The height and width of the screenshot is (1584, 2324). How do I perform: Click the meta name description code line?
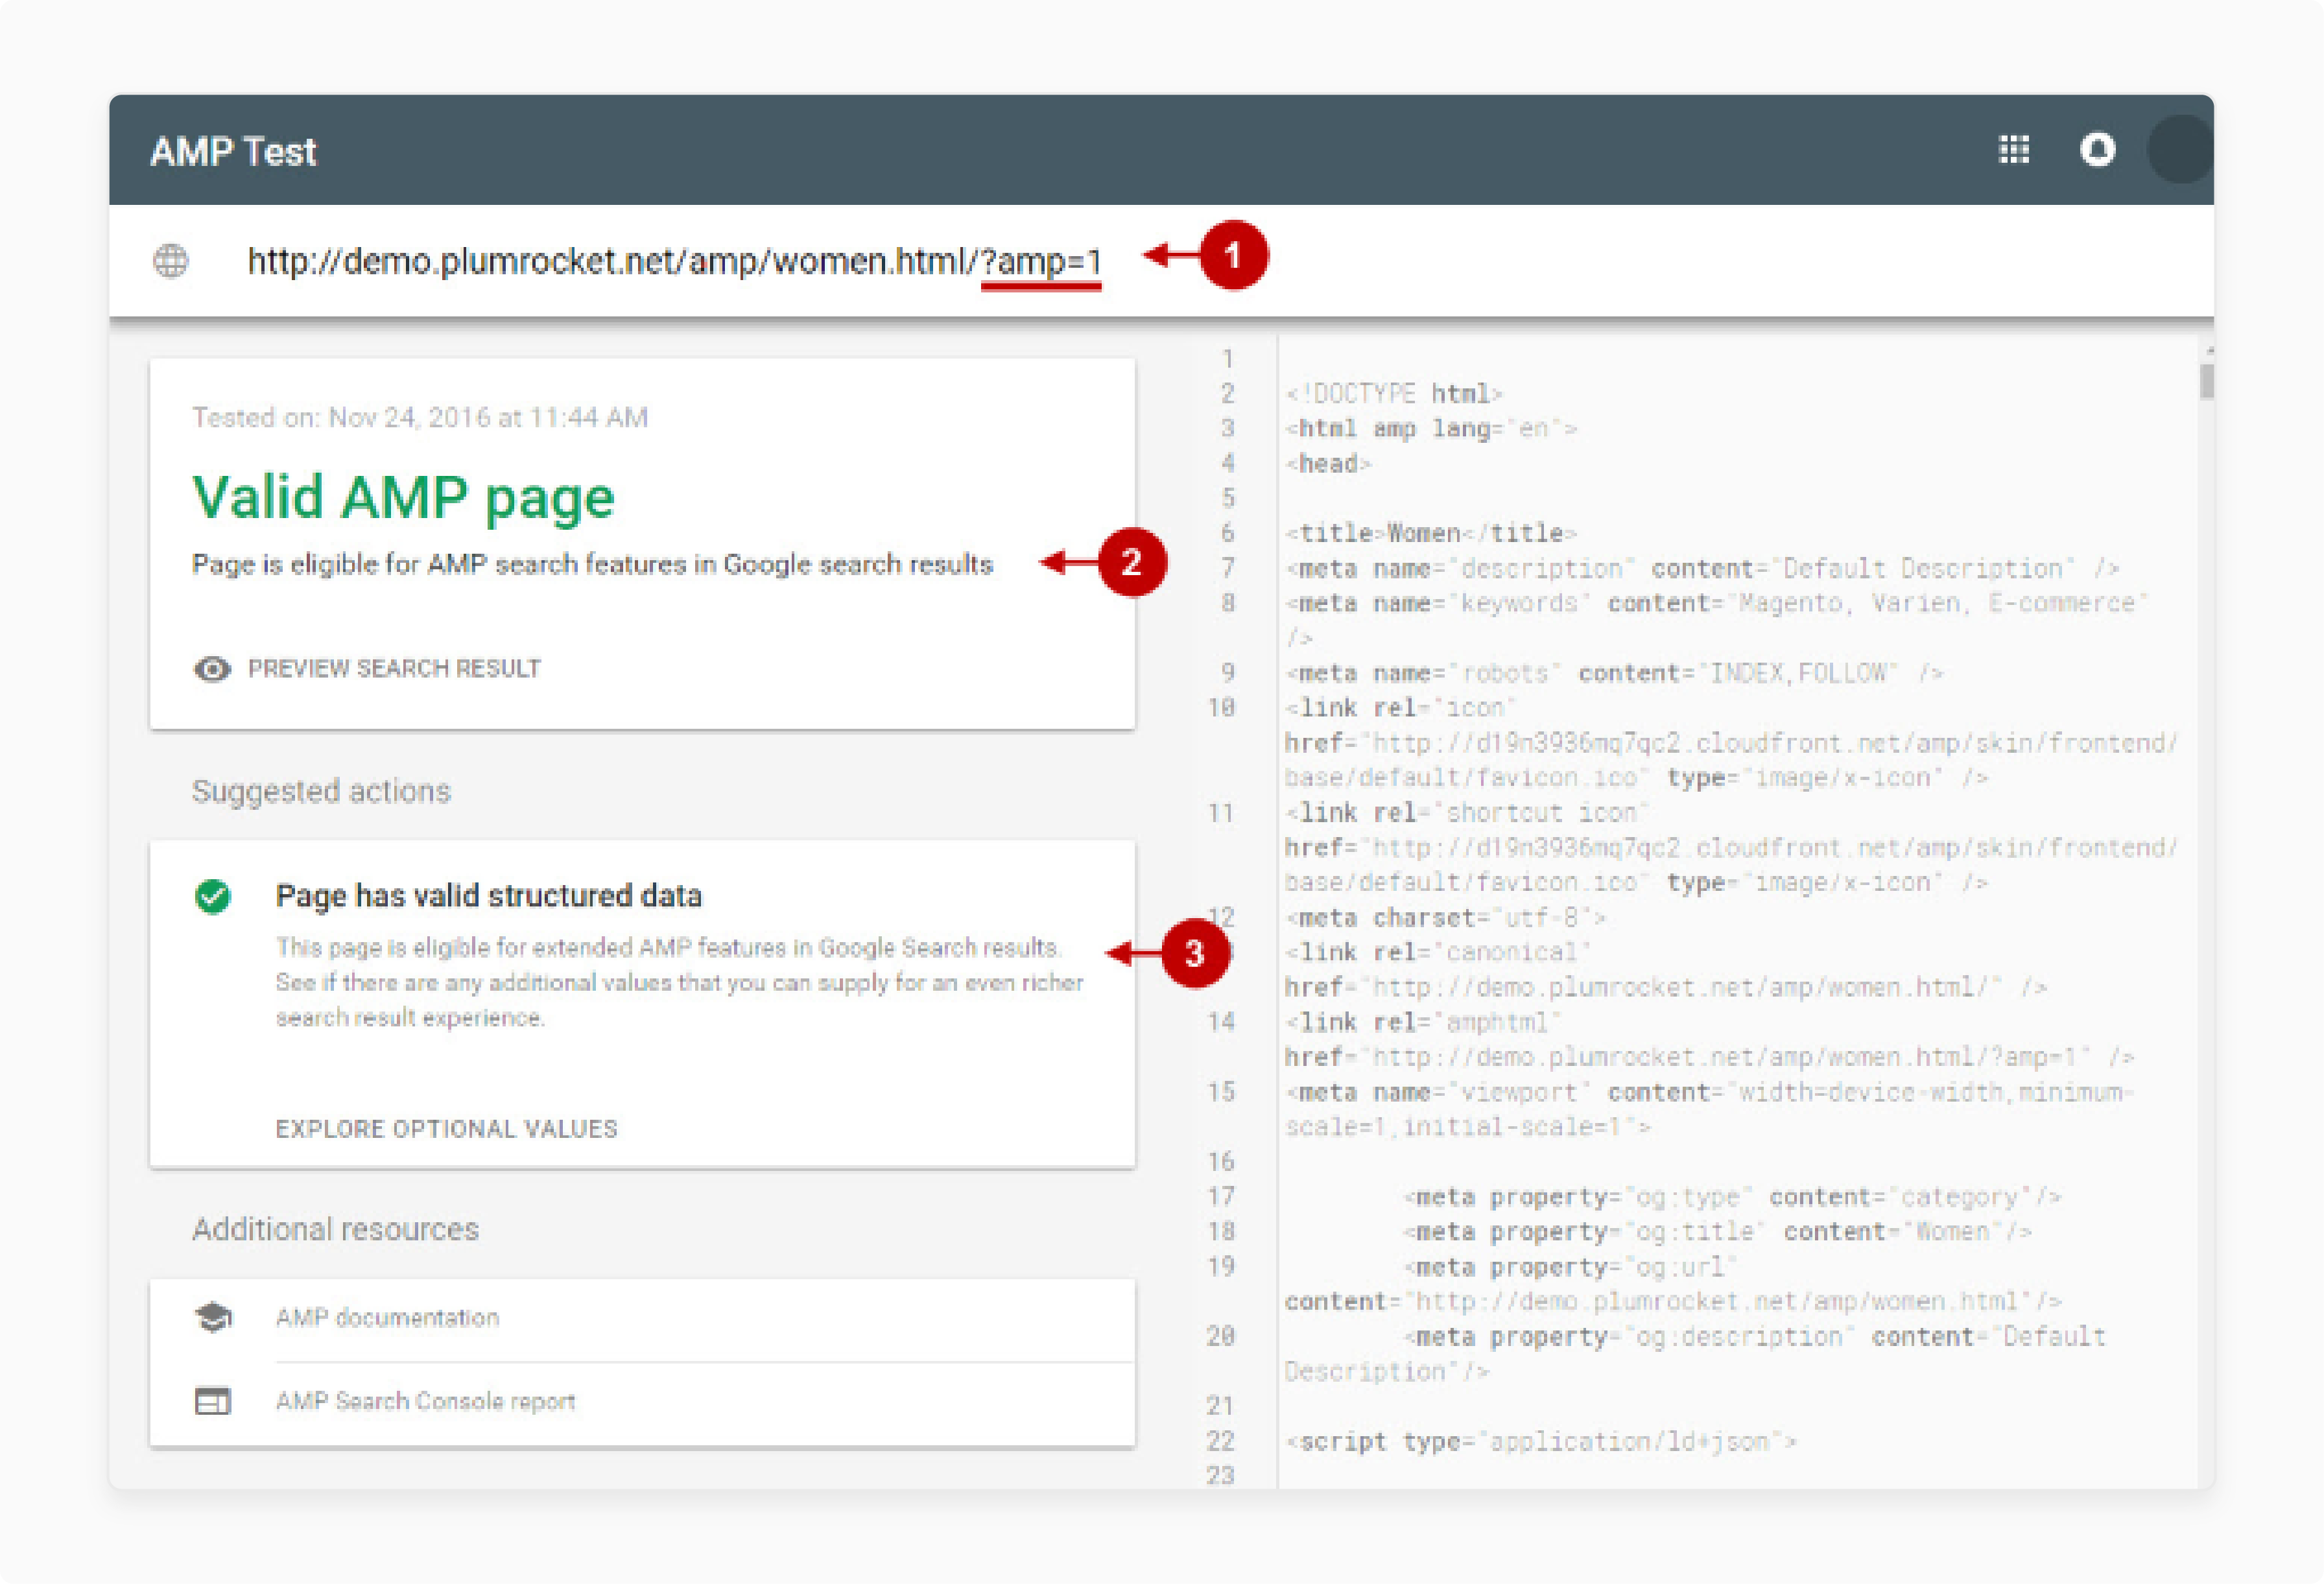[x=1702, y=568]
